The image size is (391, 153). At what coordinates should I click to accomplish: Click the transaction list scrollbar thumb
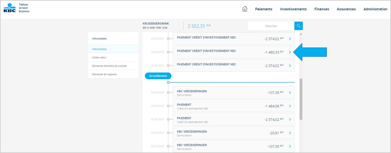coord(301,99)
